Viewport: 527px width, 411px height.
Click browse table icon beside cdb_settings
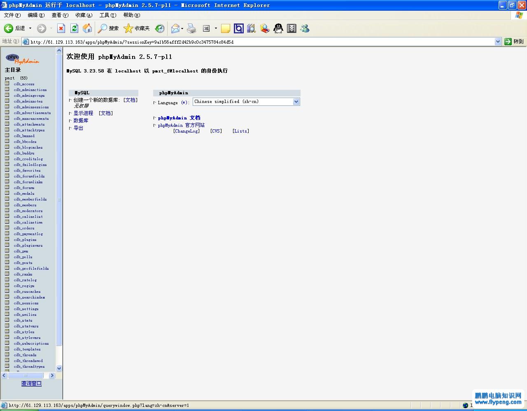[x=7, y=308]
